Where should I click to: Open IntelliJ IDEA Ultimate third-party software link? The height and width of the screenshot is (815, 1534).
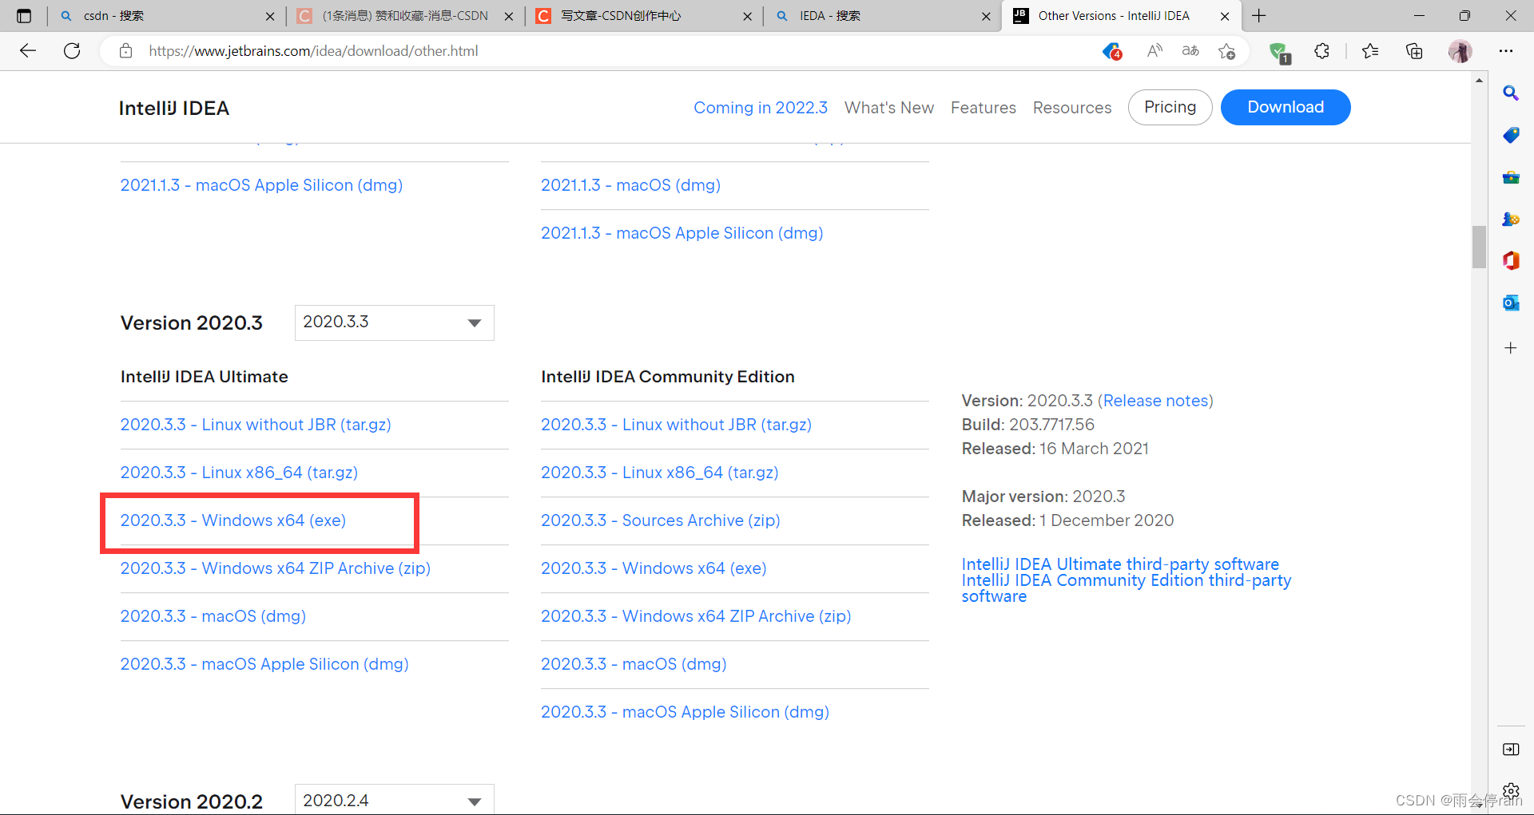pyautogui.click(x=1120, y=564)
